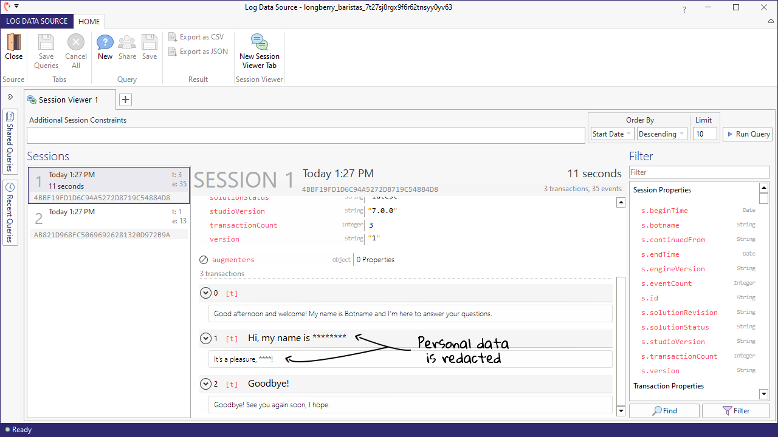Collapse transaction 1 chevron toggle
Viewport: 778px width, 437px height.
coord(205,338)
